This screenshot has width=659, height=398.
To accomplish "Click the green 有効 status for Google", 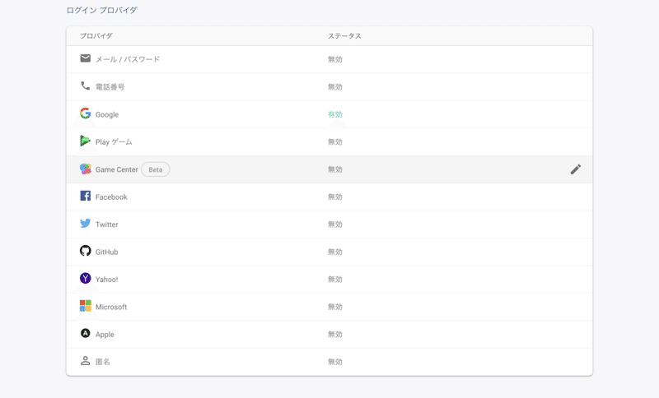I will 335,114.
